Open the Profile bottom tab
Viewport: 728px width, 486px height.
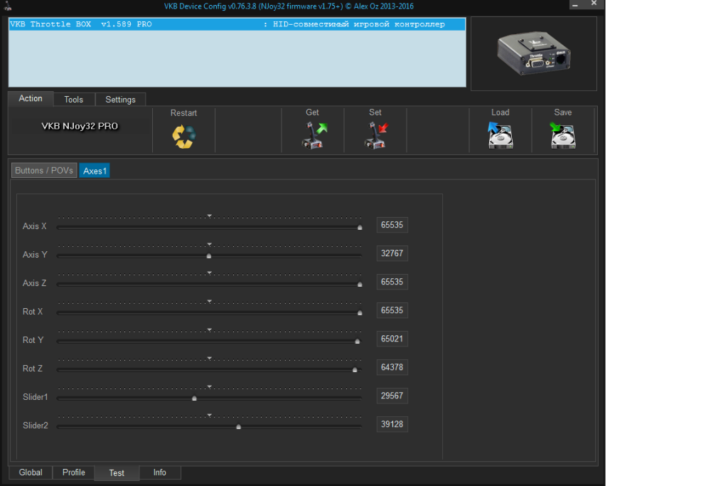coord(74,472)
